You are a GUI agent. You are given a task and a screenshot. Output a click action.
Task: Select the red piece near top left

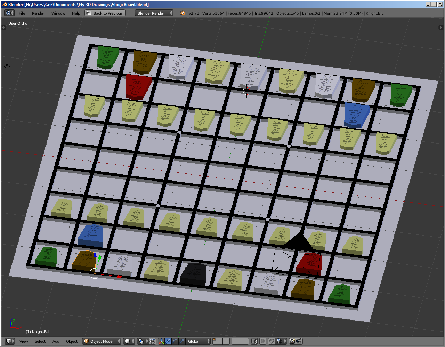[138, 86]
